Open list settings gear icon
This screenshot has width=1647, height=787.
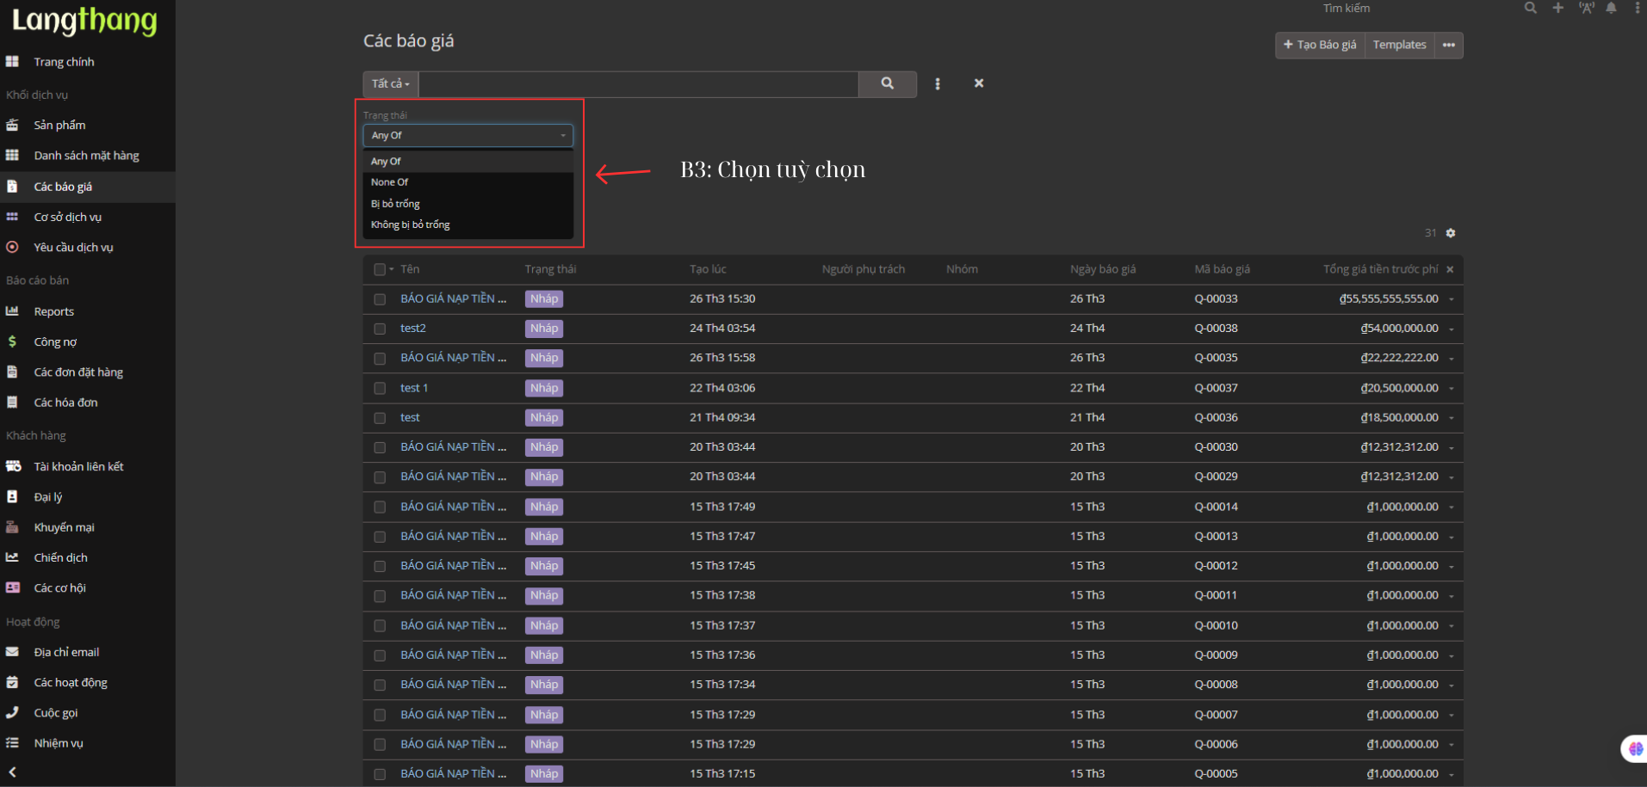coord(1451,233)
